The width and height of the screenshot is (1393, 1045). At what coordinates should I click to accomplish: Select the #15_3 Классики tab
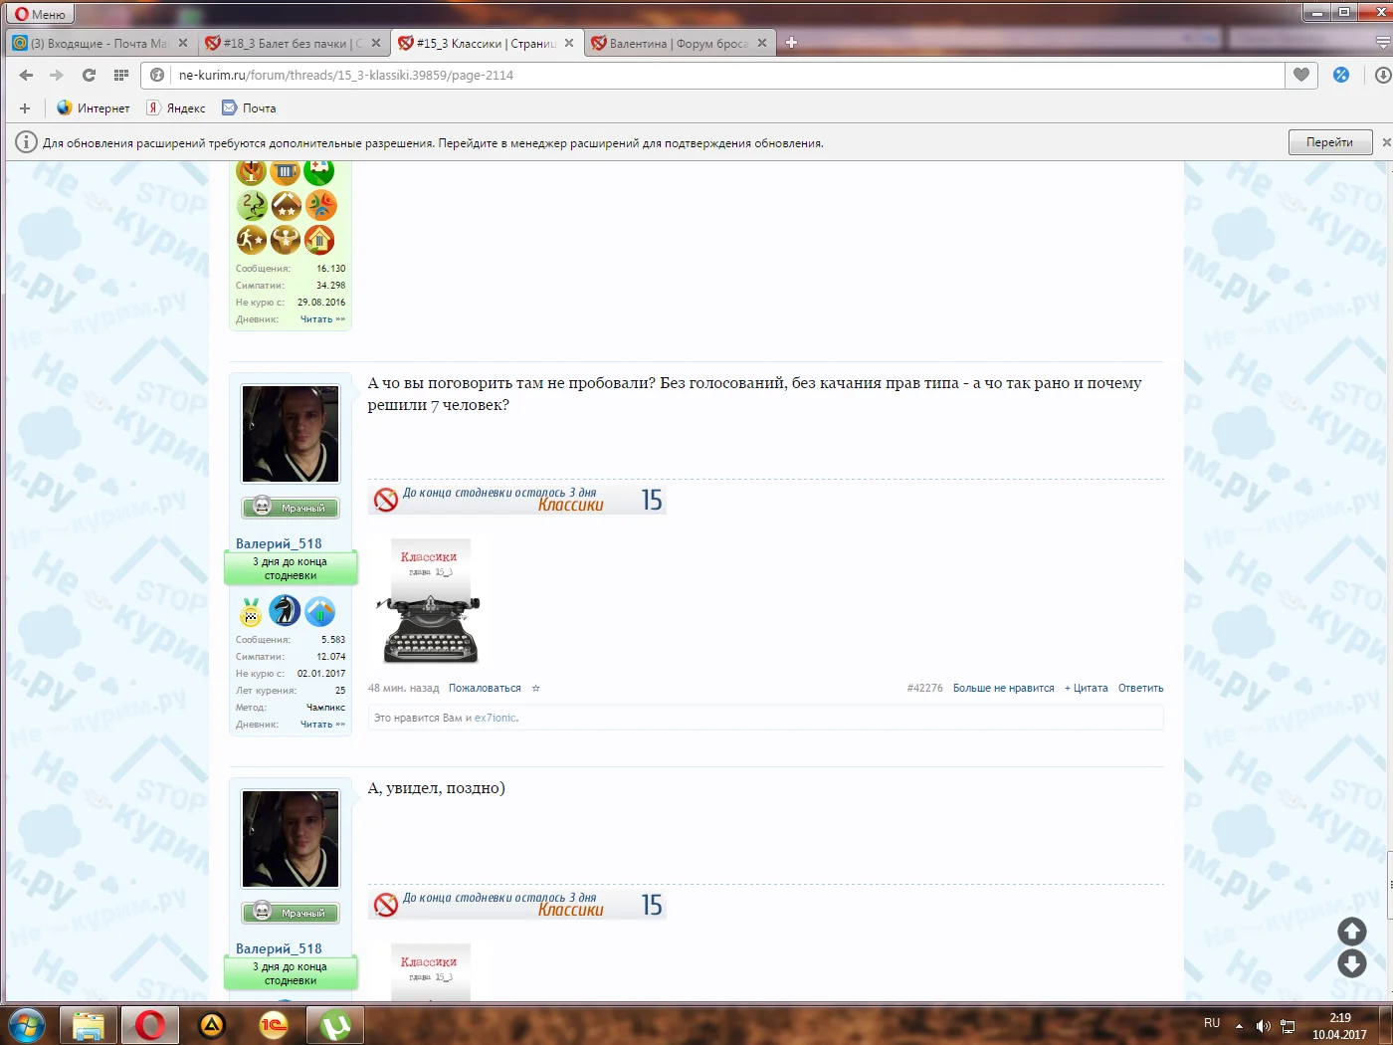pos(485,43)
